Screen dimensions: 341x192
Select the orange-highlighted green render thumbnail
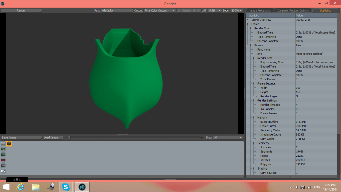[9, 144]
